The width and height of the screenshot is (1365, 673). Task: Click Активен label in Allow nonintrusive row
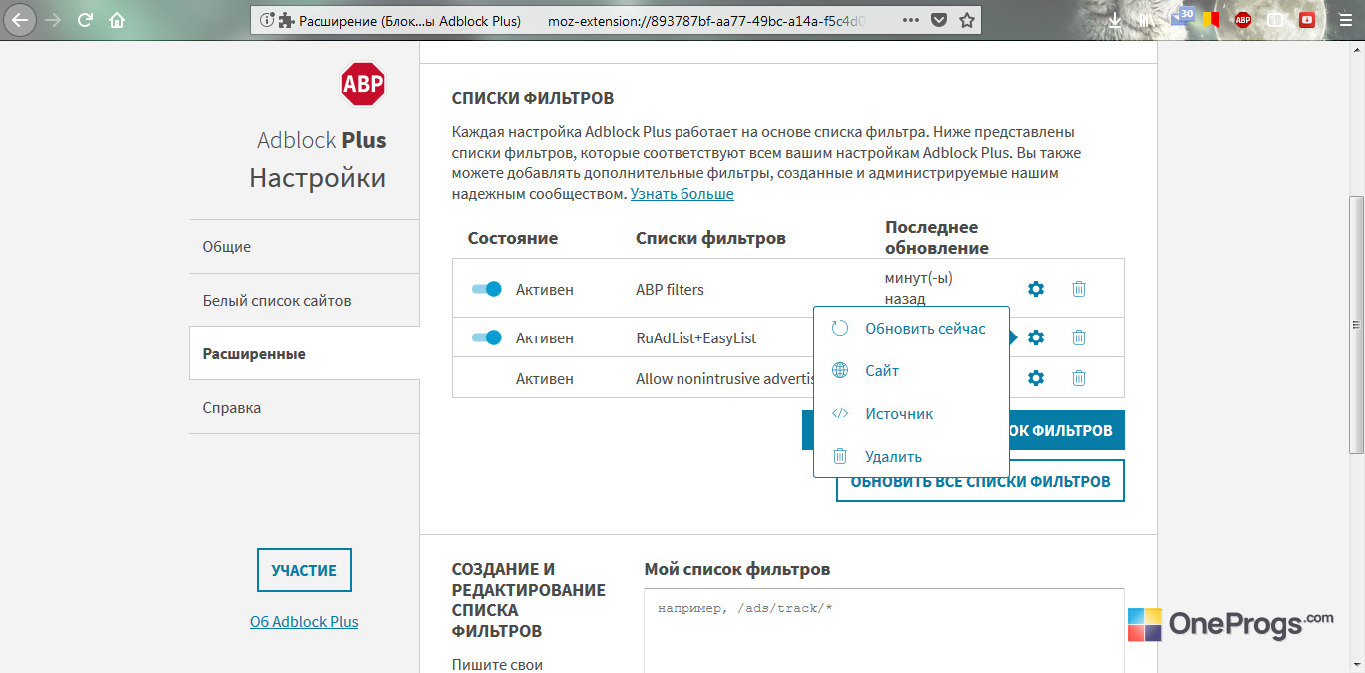click(x=545, y=379)
